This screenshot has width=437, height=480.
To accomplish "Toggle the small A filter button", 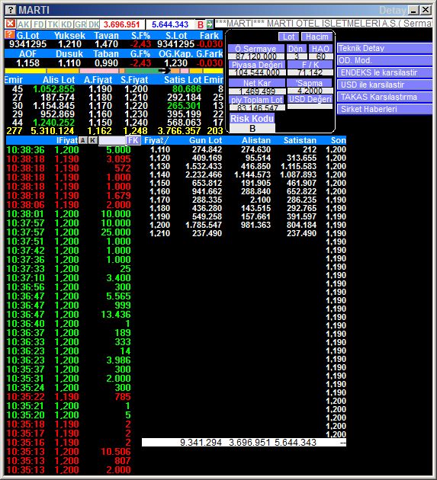I will click(82, 140).
